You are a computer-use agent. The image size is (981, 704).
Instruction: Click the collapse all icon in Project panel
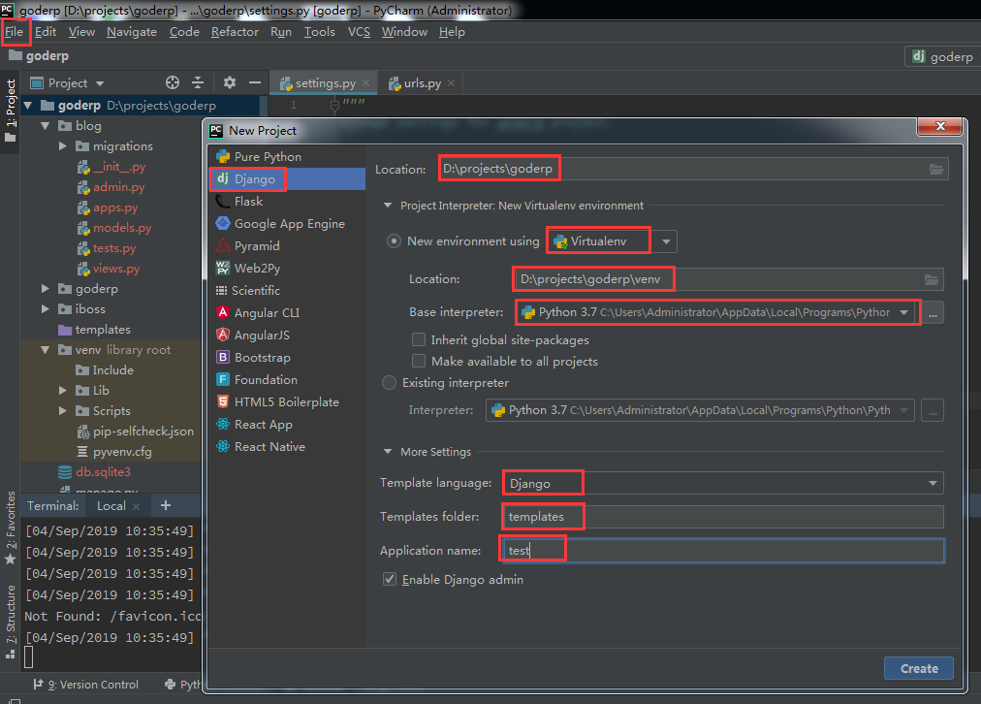click(198, 82)
